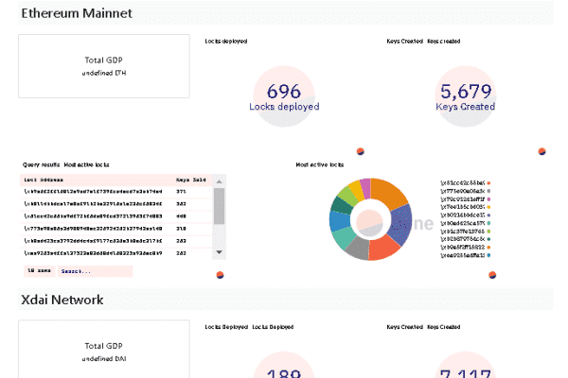568x378 pixels.
Task: Open the first 'Keys Created' title link for Ethereum
Action: click(404, 42)
